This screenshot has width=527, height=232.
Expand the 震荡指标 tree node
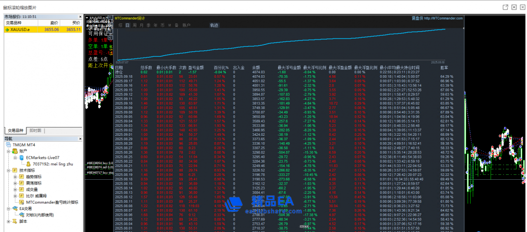15,183
